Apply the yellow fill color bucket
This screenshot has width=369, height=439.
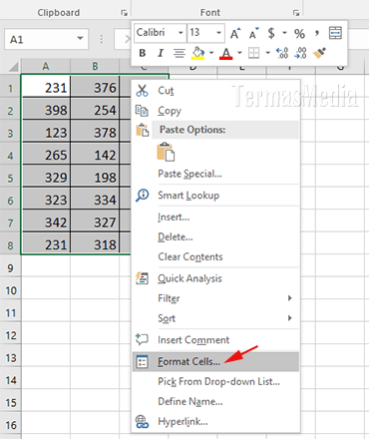(197, 53)
